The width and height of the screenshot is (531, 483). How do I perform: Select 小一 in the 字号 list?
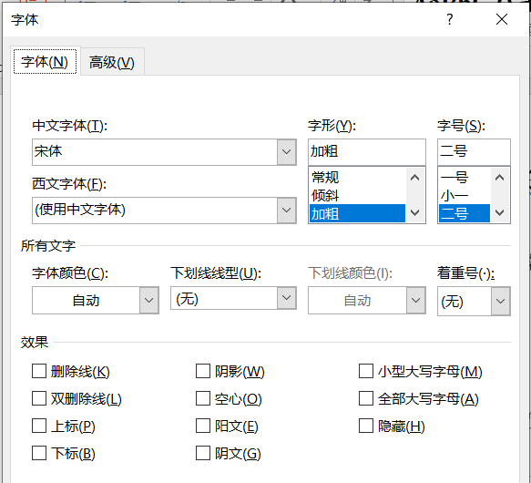465,196
